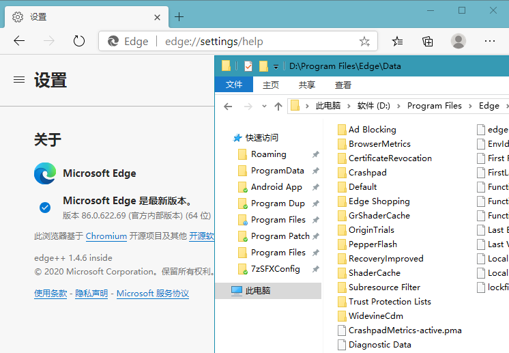
Task: Click the Microsoft Edge logo
Action: coord(45,173)
